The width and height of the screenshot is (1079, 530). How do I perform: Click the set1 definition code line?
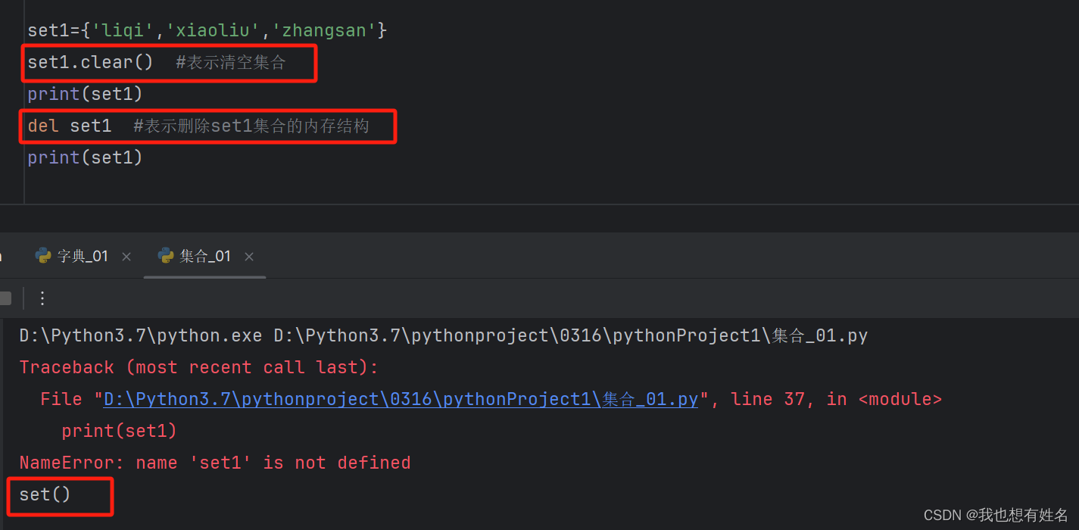[x=207, y=31]
